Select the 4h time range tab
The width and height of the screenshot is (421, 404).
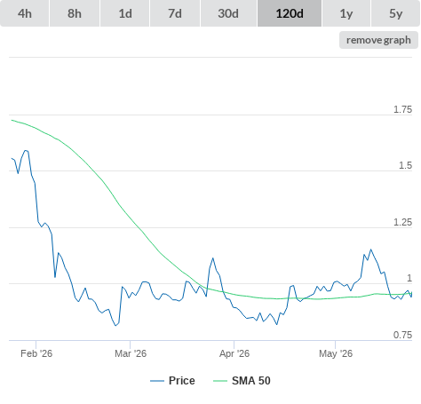pyautogui.click(x=25, y=13)
